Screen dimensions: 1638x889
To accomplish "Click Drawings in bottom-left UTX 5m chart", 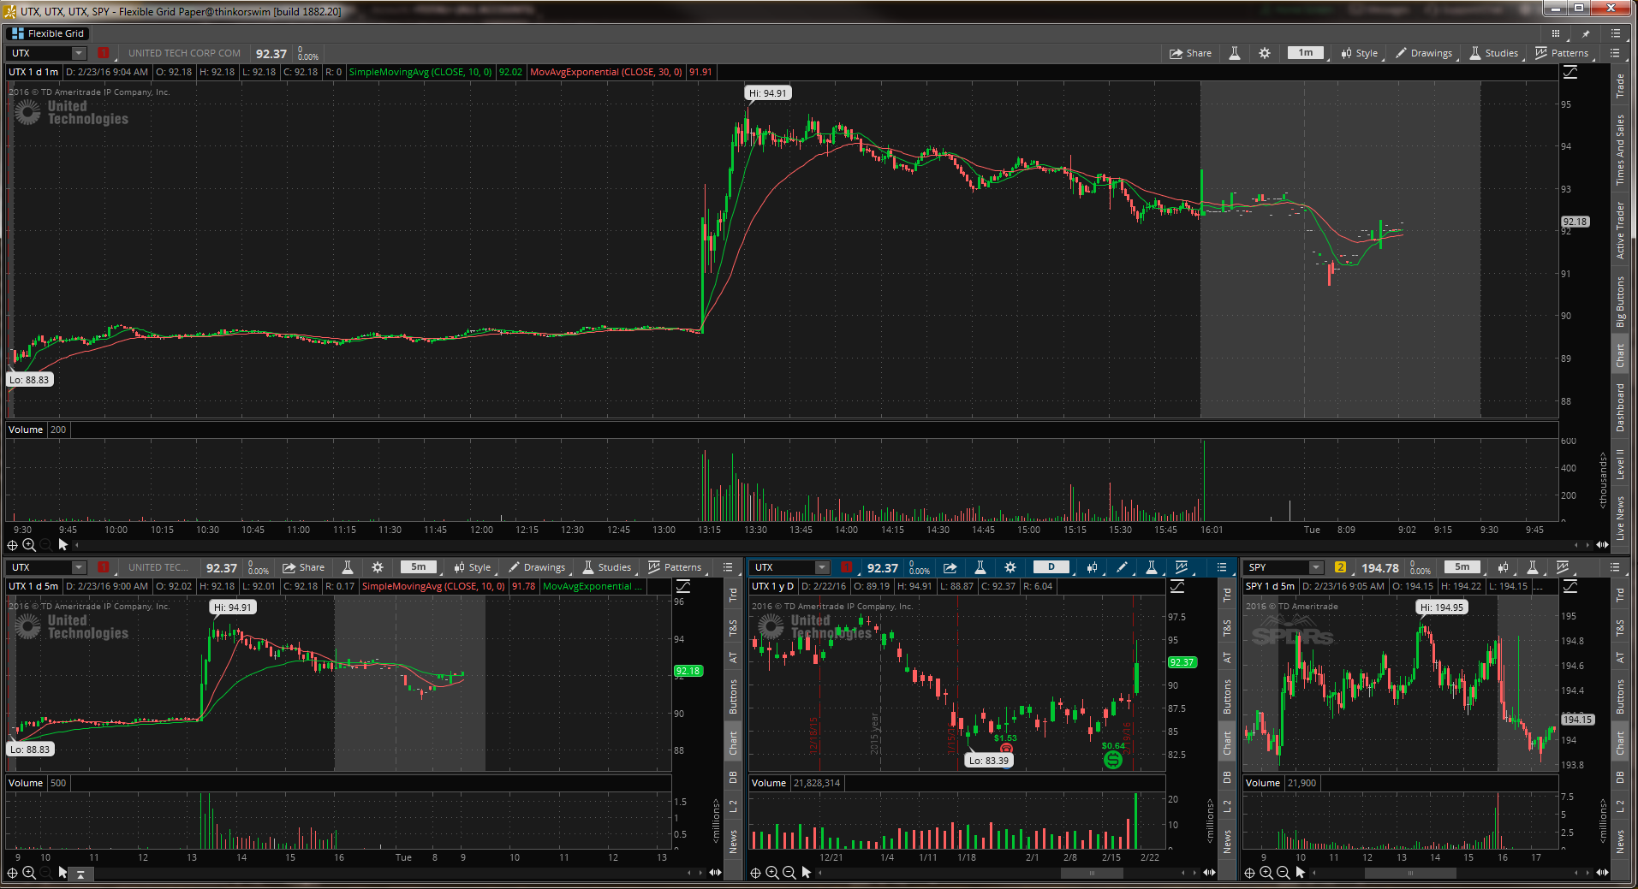I will (x=537, y=567).
